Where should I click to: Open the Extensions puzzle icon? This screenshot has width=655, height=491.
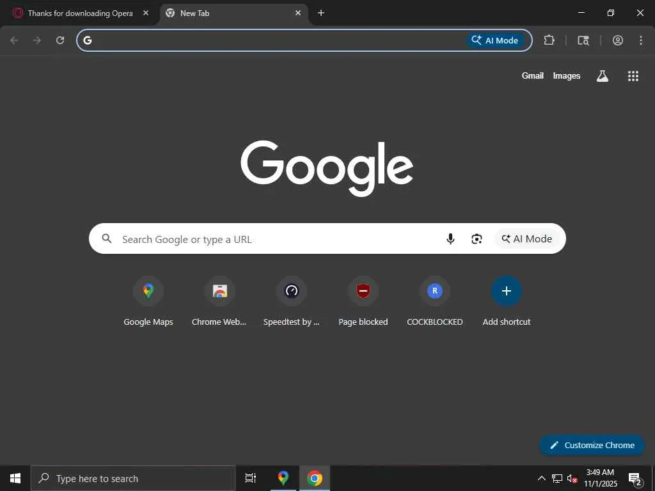pyautogui.click(x=549, y=40)
